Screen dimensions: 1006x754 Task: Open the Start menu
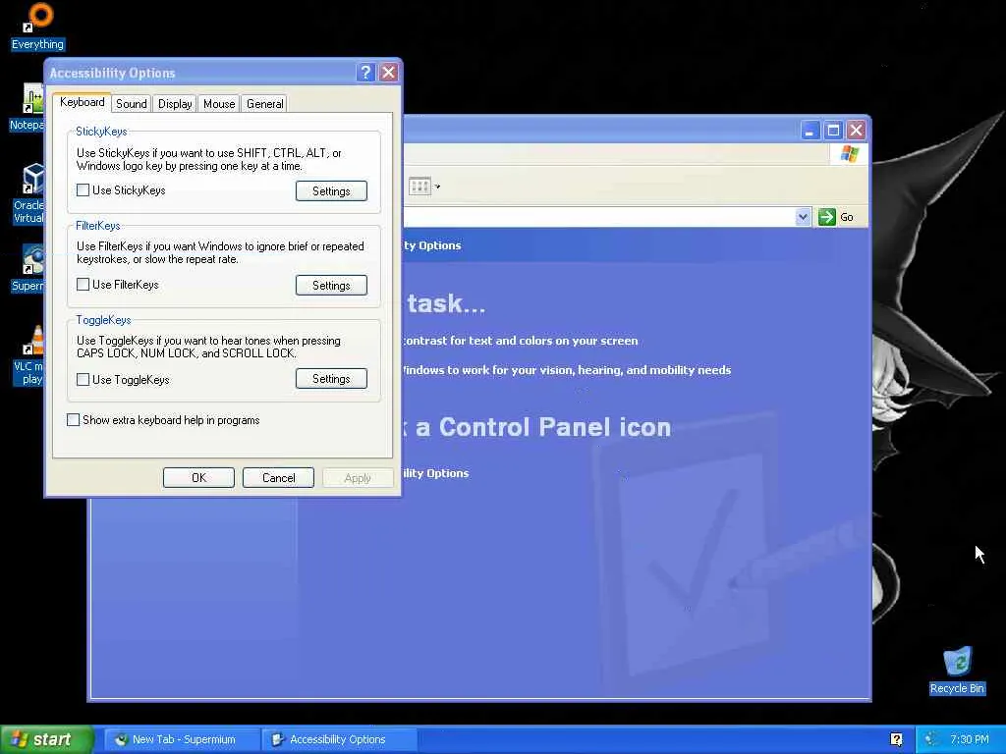tap(46, 739)
